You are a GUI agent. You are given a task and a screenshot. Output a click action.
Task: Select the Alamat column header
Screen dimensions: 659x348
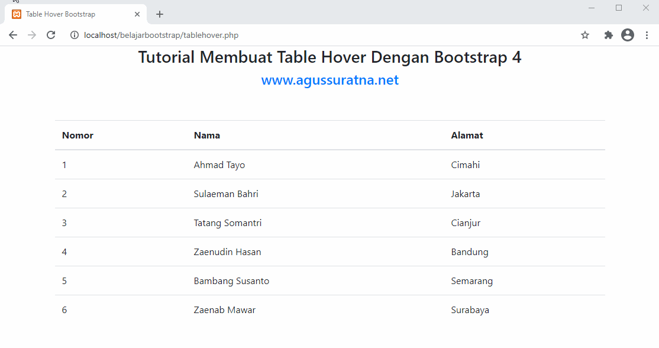coord(467,135)
